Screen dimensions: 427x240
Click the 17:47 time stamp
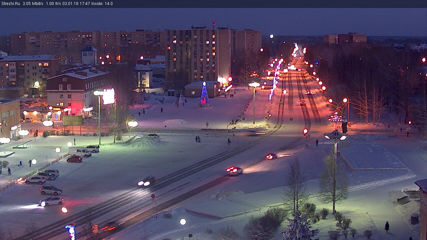[x=86, y=4]
